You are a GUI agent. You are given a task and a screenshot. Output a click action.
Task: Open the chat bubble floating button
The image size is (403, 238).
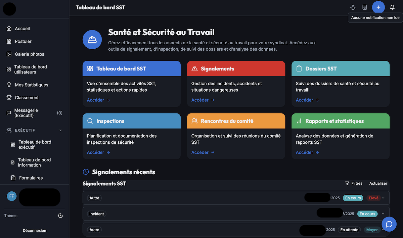click(x=389, y=224)
